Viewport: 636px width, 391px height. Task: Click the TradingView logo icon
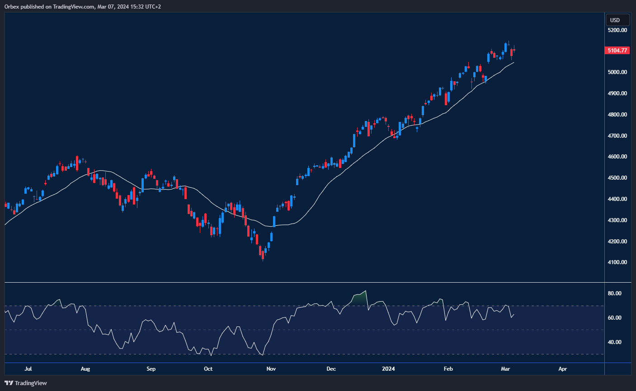9,383
